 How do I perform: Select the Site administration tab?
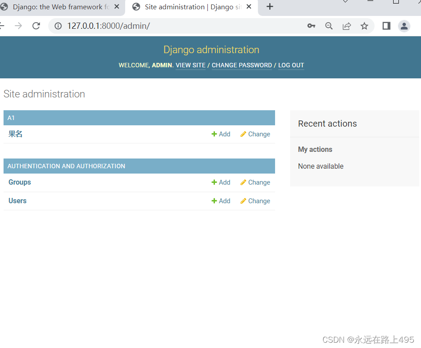click(191, 8)
